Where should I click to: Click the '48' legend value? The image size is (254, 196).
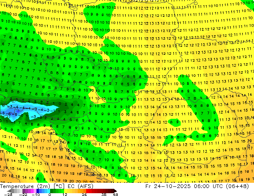pyautogui.click(x=115, y=194)
